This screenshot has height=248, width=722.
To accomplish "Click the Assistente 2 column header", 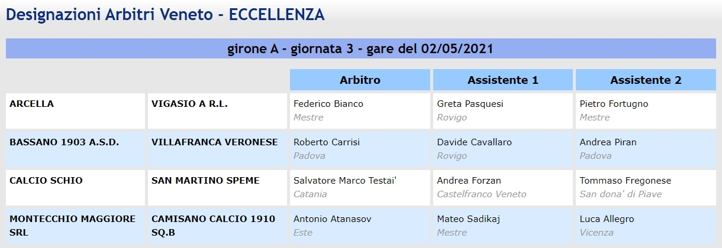I will tap(646, 80).
